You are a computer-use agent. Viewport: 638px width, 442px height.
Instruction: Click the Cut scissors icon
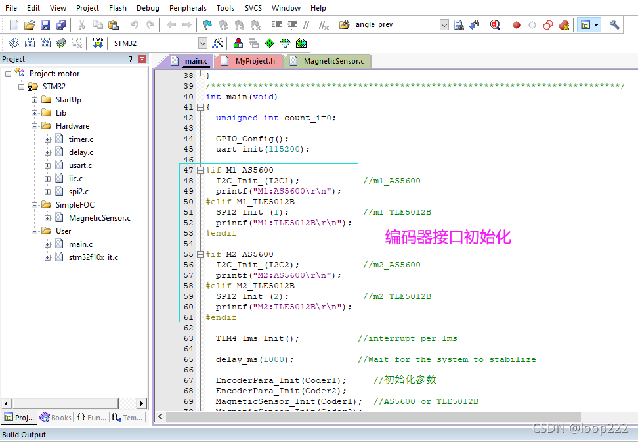(81, 25)
